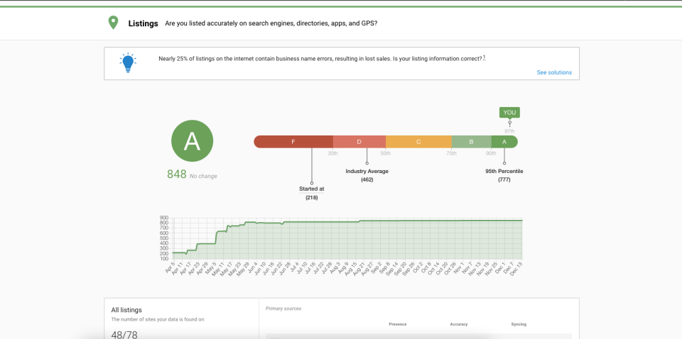Viewport: 682px width, 339px height.
Task: Click the Accuracy column header
Action: click(459, 324)
